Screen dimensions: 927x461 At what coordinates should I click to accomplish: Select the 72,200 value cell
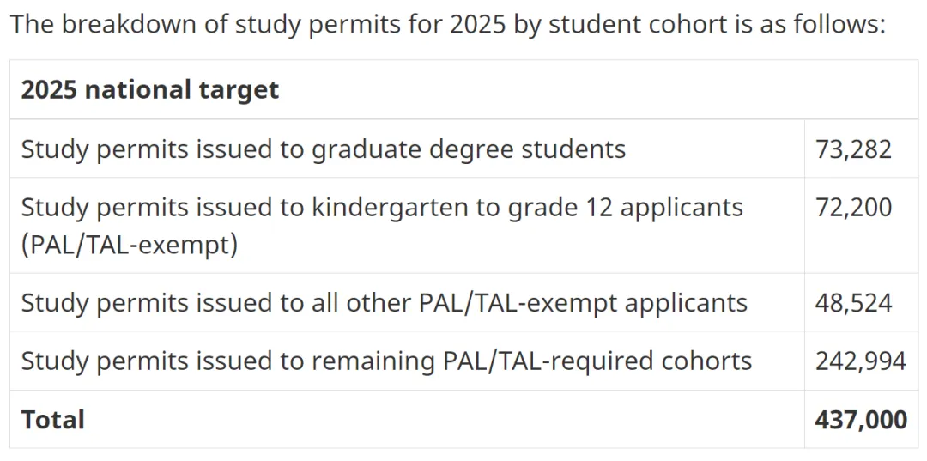pos(853,208)
